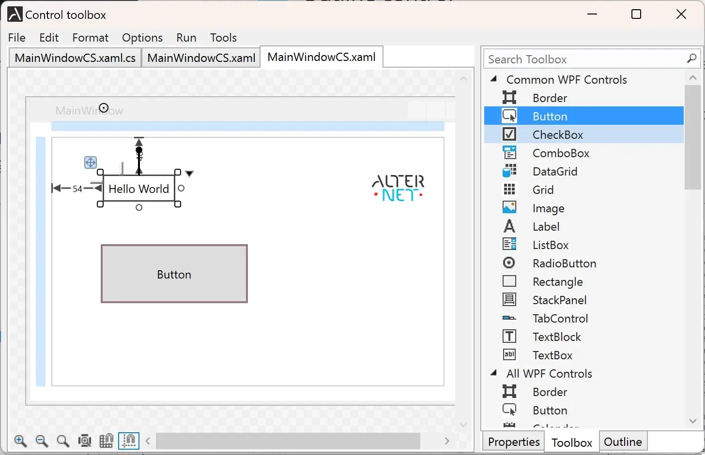Collapse the All WPF Controls group
Viewport: 705px width, 455px height.
coord(493,373)
